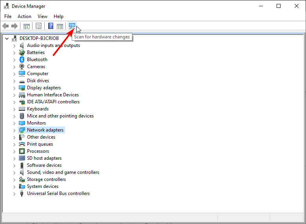The width and height of the screenshot is (306, 224).
Task: Click the Human Interface Devices icon
Action: pos(22,95)
